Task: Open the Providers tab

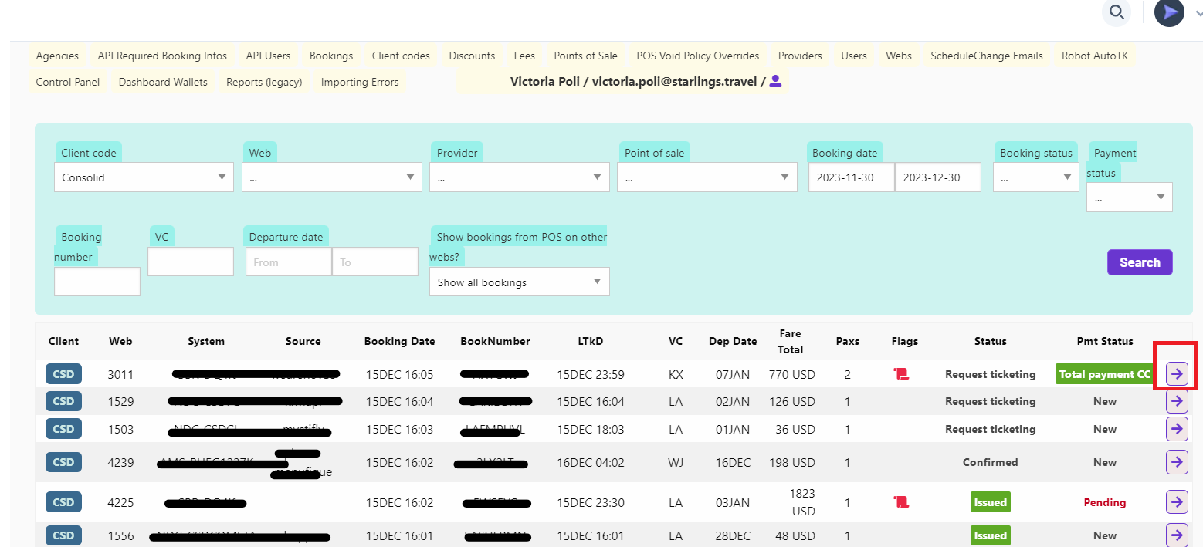Action: coord(800,56)
